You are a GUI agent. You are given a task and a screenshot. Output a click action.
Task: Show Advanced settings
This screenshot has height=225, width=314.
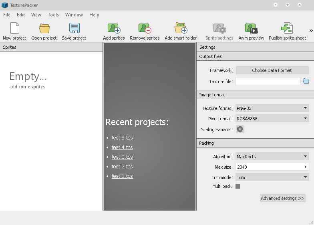pos(283,198)
